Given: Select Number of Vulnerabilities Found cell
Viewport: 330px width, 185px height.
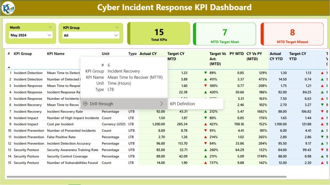Looking at the screenshot, I should pyautogui.click(x=72, y=163).
